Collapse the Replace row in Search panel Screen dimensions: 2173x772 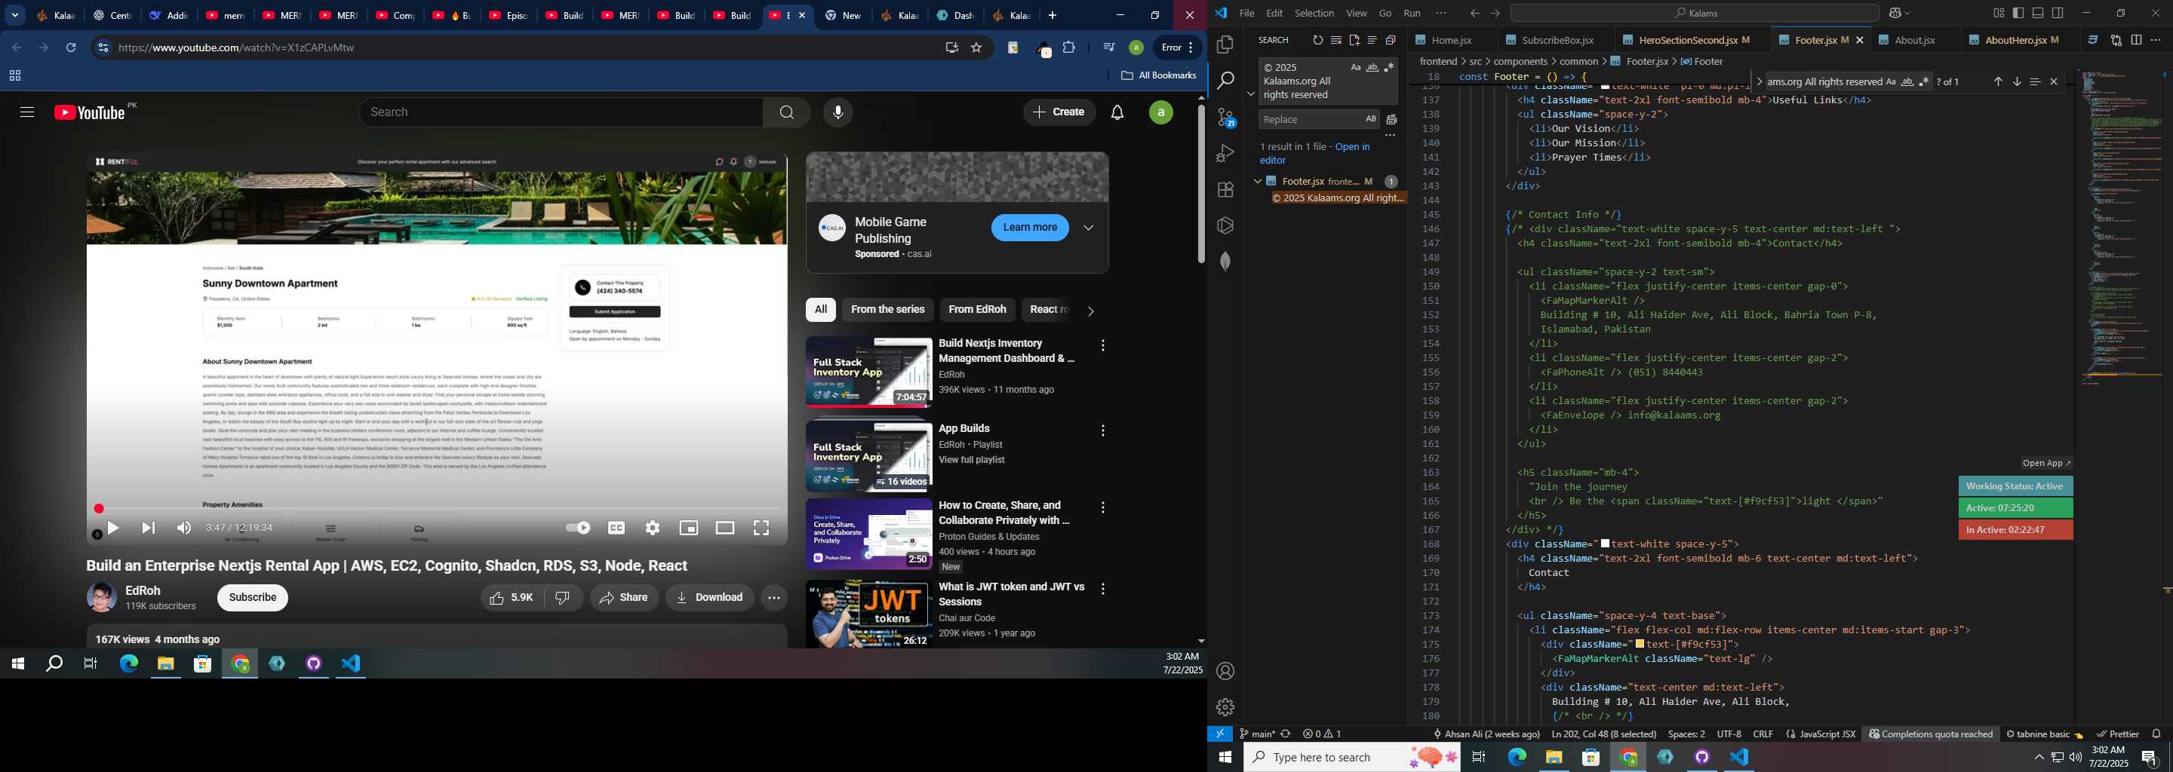pos(1250,93)
